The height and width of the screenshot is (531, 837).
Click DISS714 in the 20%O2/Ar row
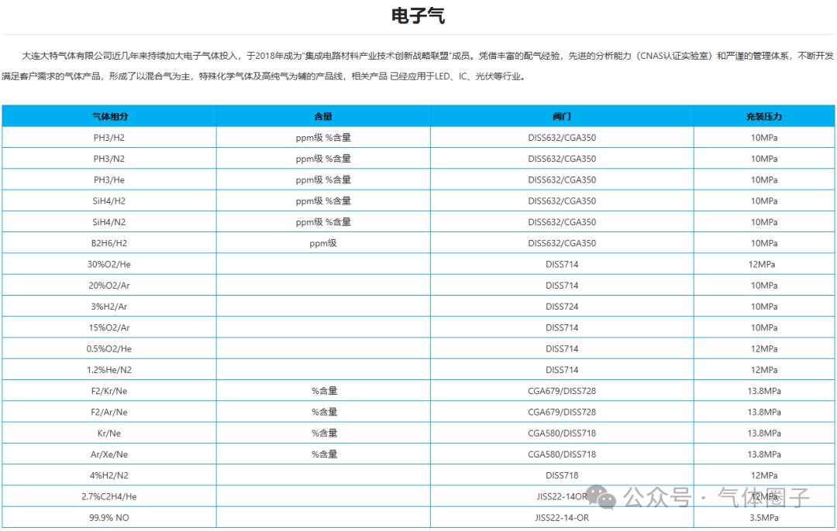562,285
